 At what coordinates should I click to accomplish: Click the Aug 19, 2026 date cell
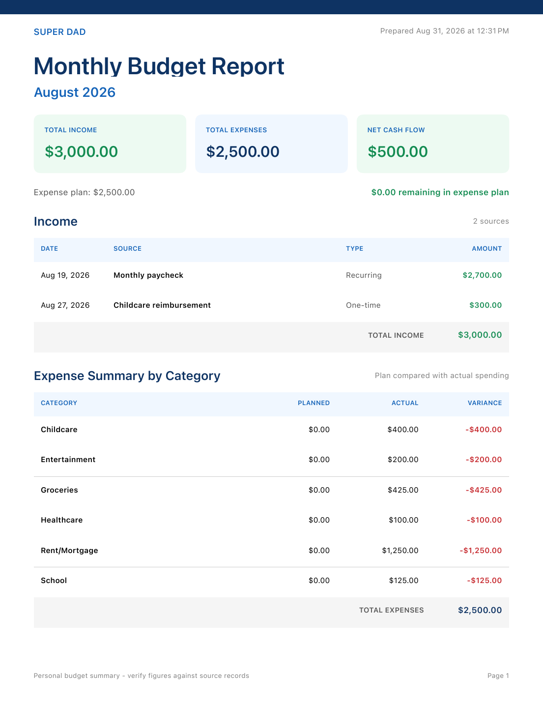pos(65,275)
